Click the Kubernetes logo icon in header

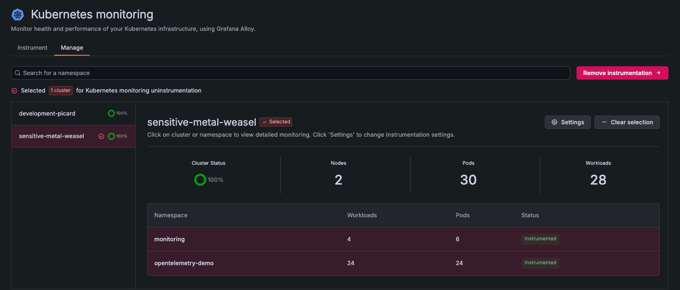[x=17, y=15]
